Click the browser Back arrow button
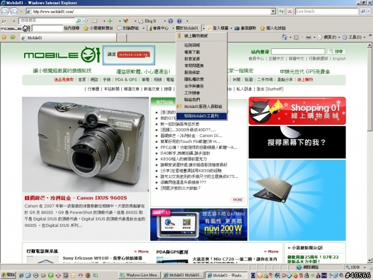Image resolution: width=373 pixels, height=280 pixels. pos(5,11)
